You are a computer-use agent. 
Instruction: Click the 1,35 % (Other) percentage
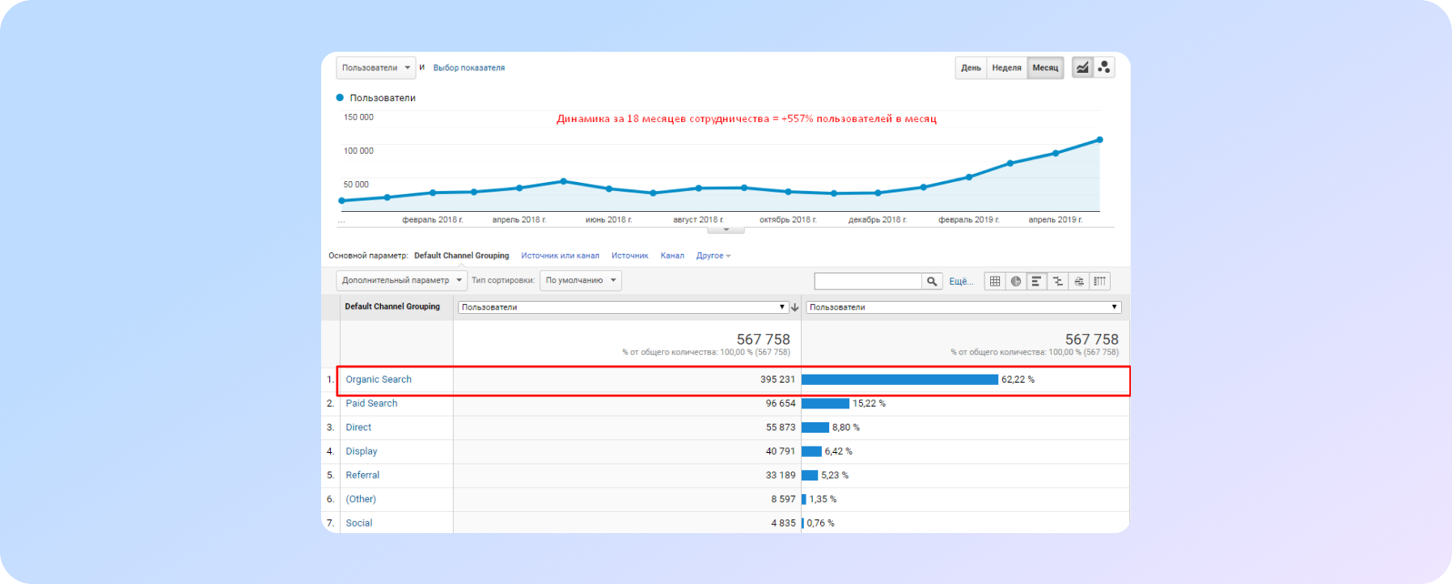823,499
